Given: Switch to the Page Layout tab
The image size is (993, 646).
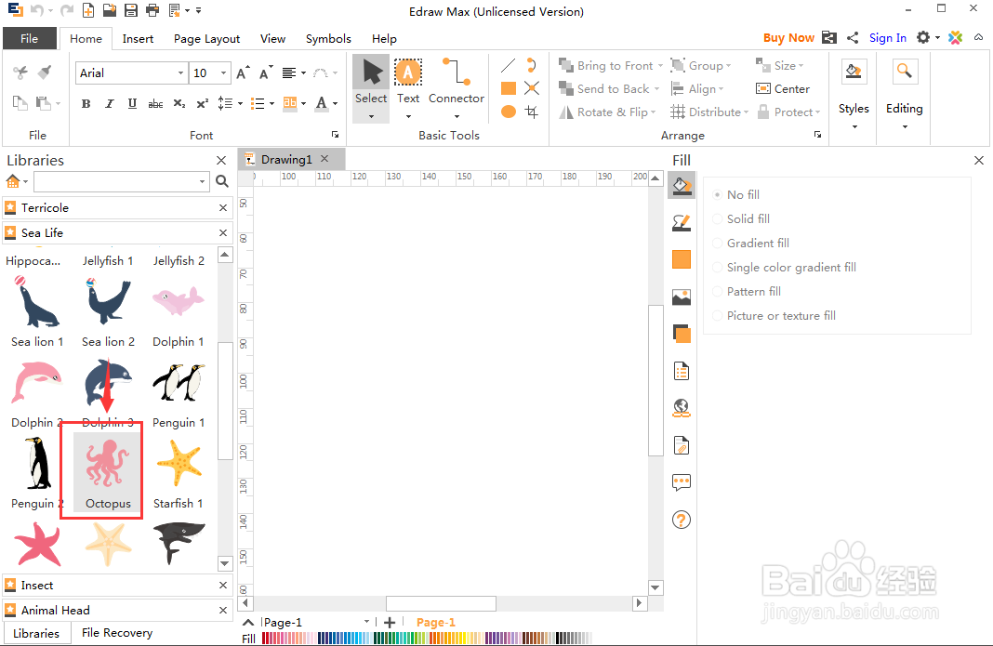Looking at the screenshot, I should click(x=206, y=39).
